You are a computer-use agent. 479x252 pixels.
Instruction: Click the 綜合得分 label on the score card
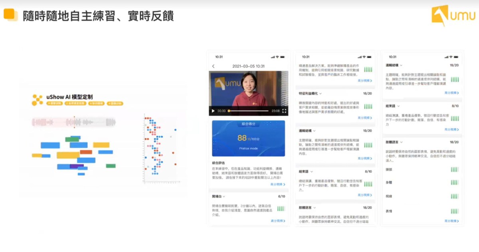click(248, 124)
